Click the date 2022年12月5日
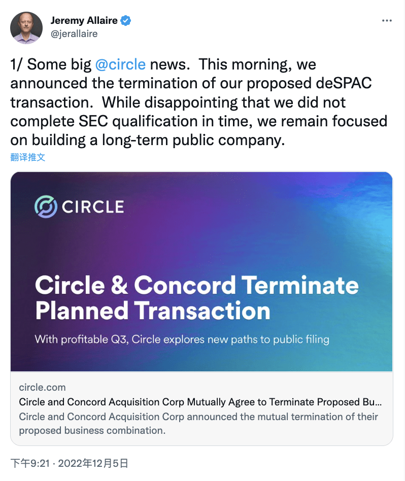 coord(93,463)
